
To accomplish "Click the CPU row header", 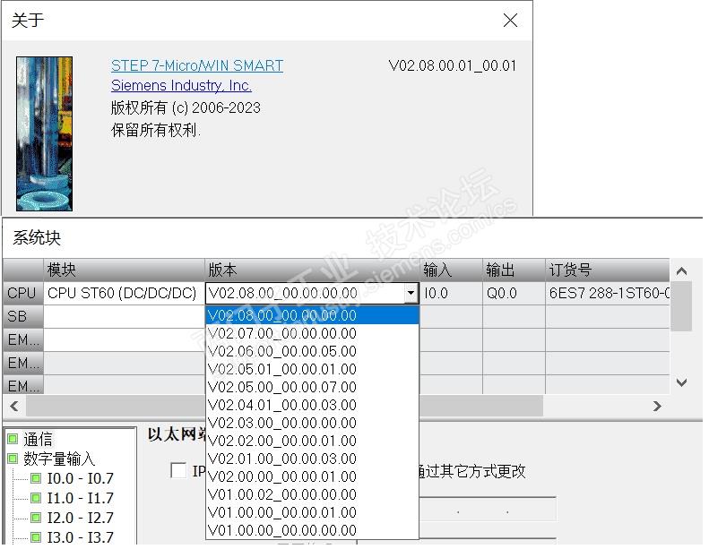I will click(23, 293).
